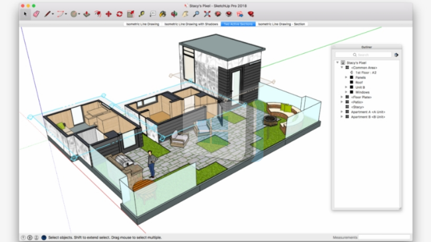431x242 pixels.
Task: Click the geo-location status bar icon
Action: click(x=23, y=237)
